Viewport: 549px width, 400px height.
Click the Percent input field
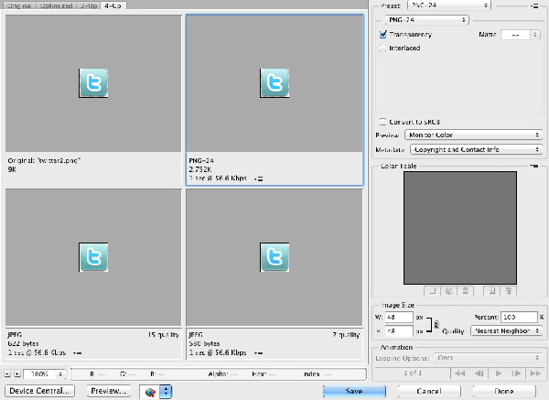pyautogui.click(x=519, y=317)
